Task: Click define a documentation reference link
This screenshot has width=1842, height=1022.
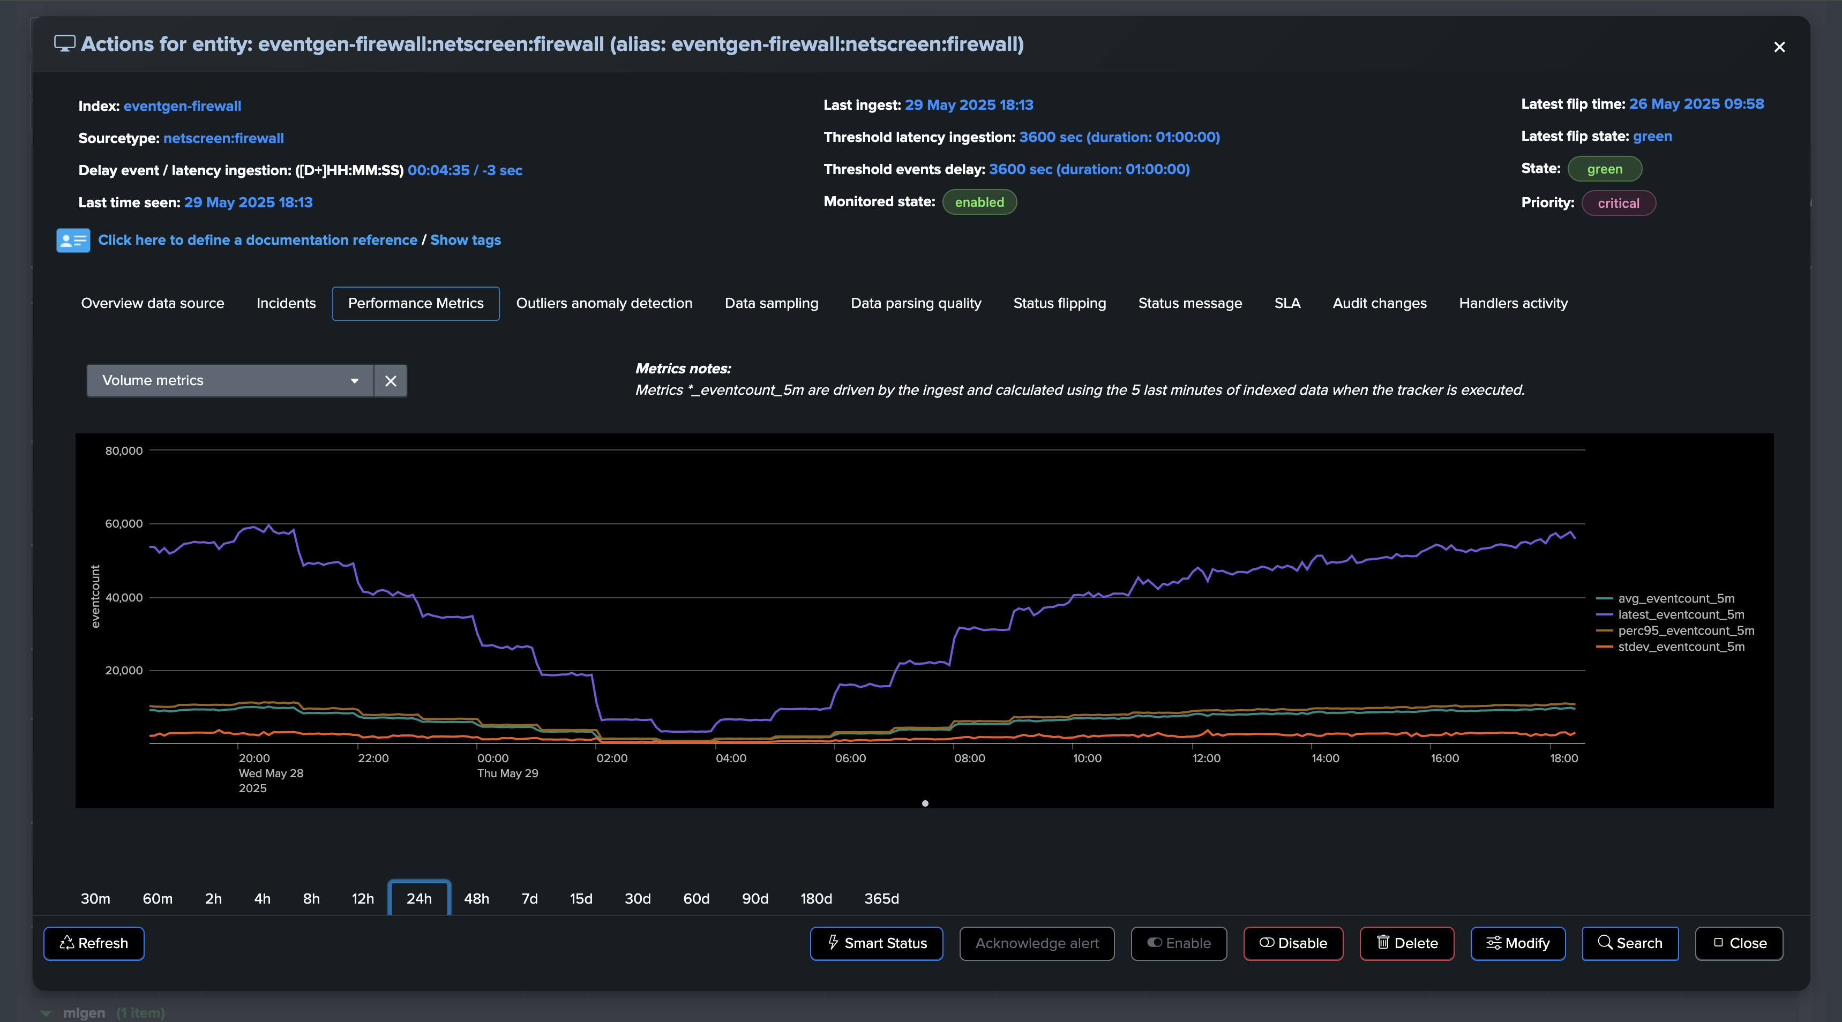Action: pyautogui.click(x=257, y=240)
